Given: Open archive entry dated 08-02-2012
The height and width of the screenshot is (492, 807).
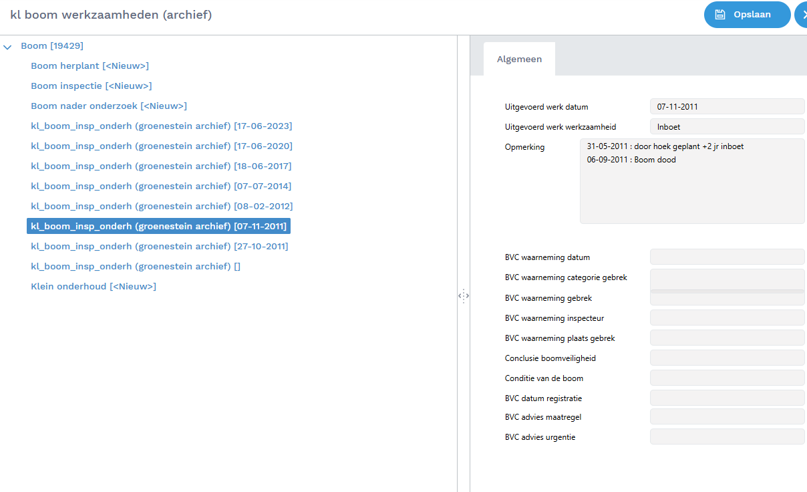Looking at the screenshot, I should pyautogui.click(x=161, y=207).
